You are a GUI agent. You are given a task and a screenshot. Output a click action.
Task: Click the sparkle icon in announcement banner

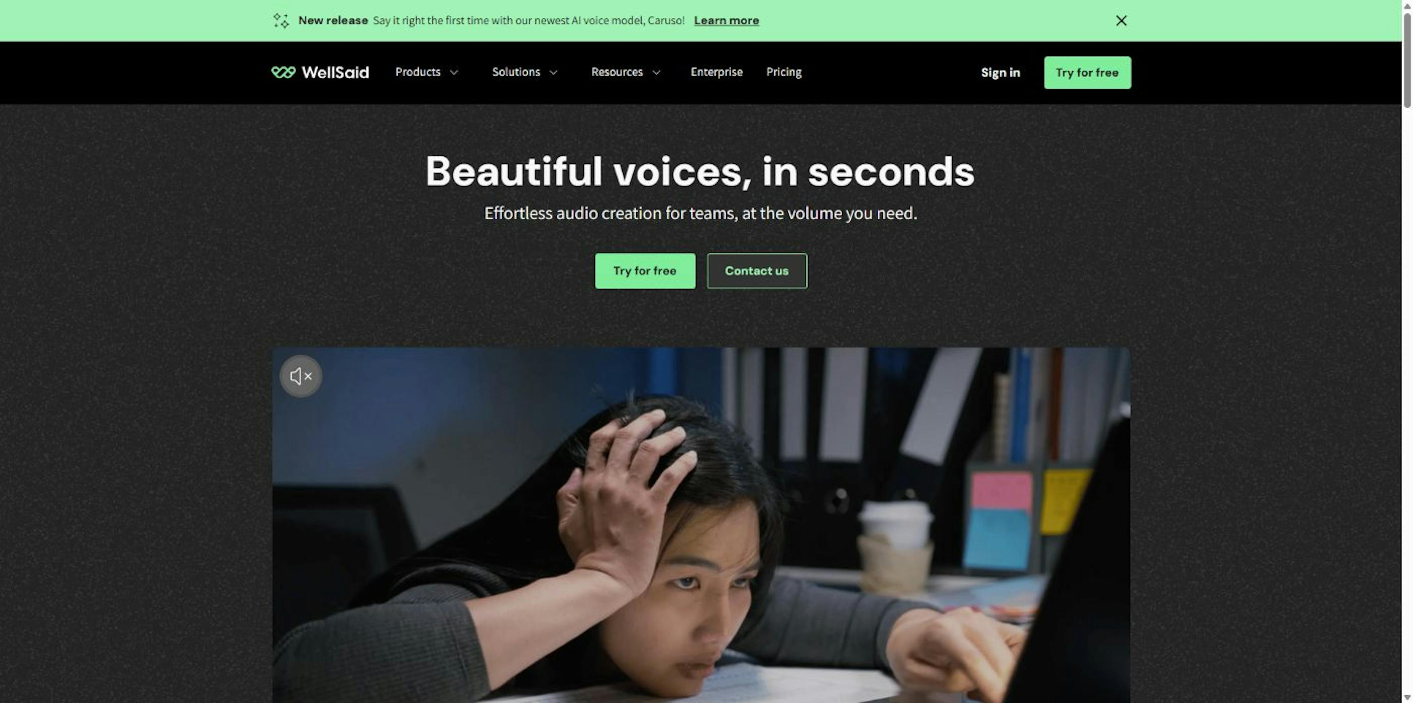(281, 20)
